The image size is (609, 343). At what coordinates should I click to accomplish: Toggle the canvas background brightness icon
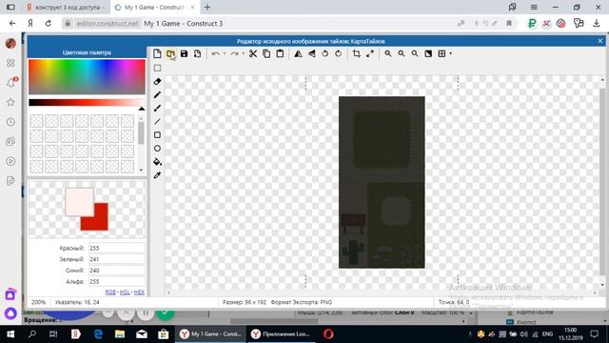[x=428, y=53]
